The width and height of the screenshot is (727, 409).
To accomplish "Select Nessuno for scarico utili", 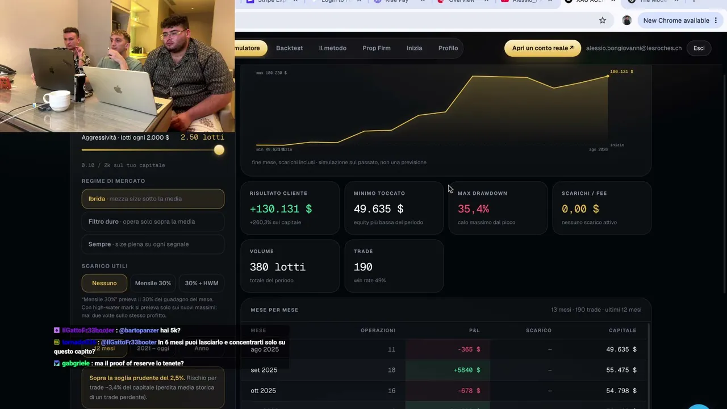I will [105, 283].
